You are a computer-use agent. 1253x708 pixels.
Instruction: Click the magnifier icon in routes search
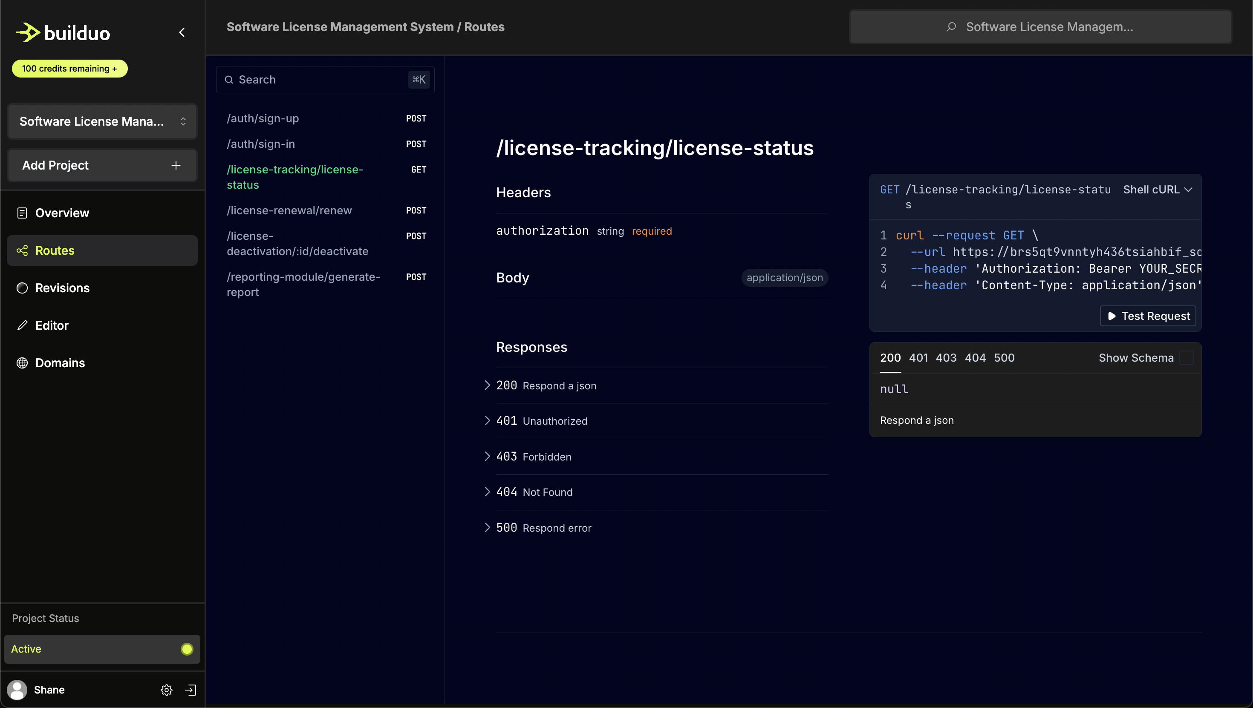(228, 80)
